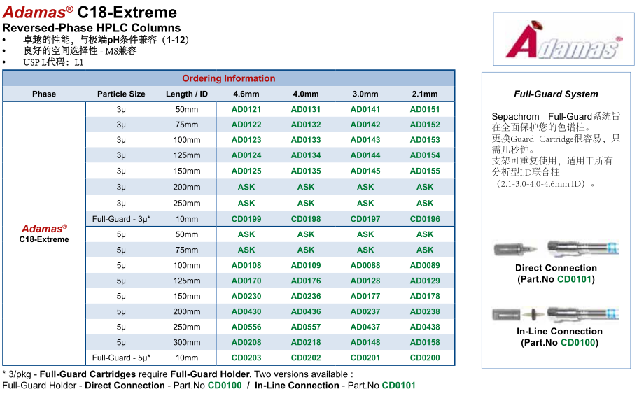Select part number AD0132

[x=305, y=125]
